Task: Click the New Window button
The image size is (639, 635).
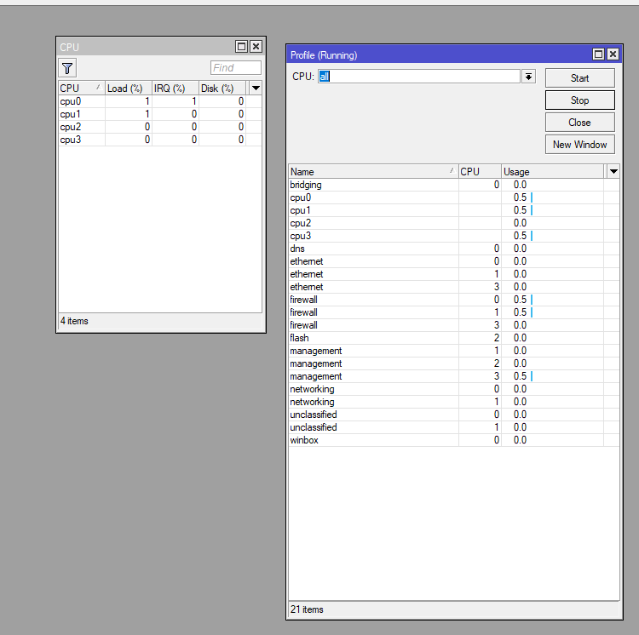Action: (x=580, y=145)
